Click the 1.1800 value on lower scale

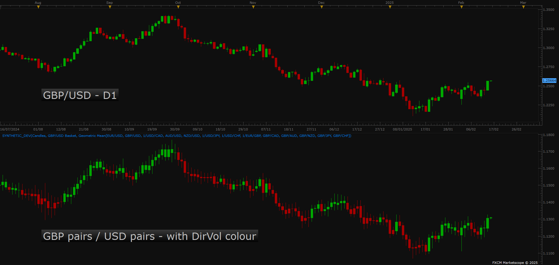[x=548, y=135]
